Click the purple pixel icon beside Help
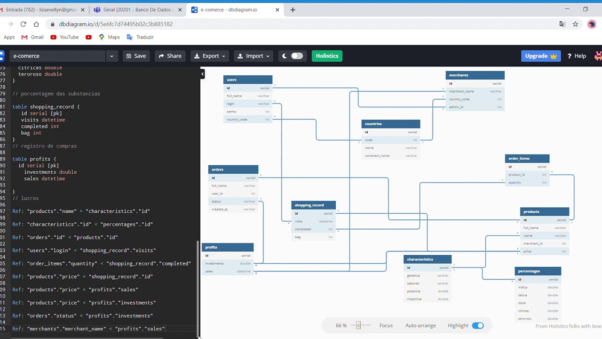 coord(598,56)
